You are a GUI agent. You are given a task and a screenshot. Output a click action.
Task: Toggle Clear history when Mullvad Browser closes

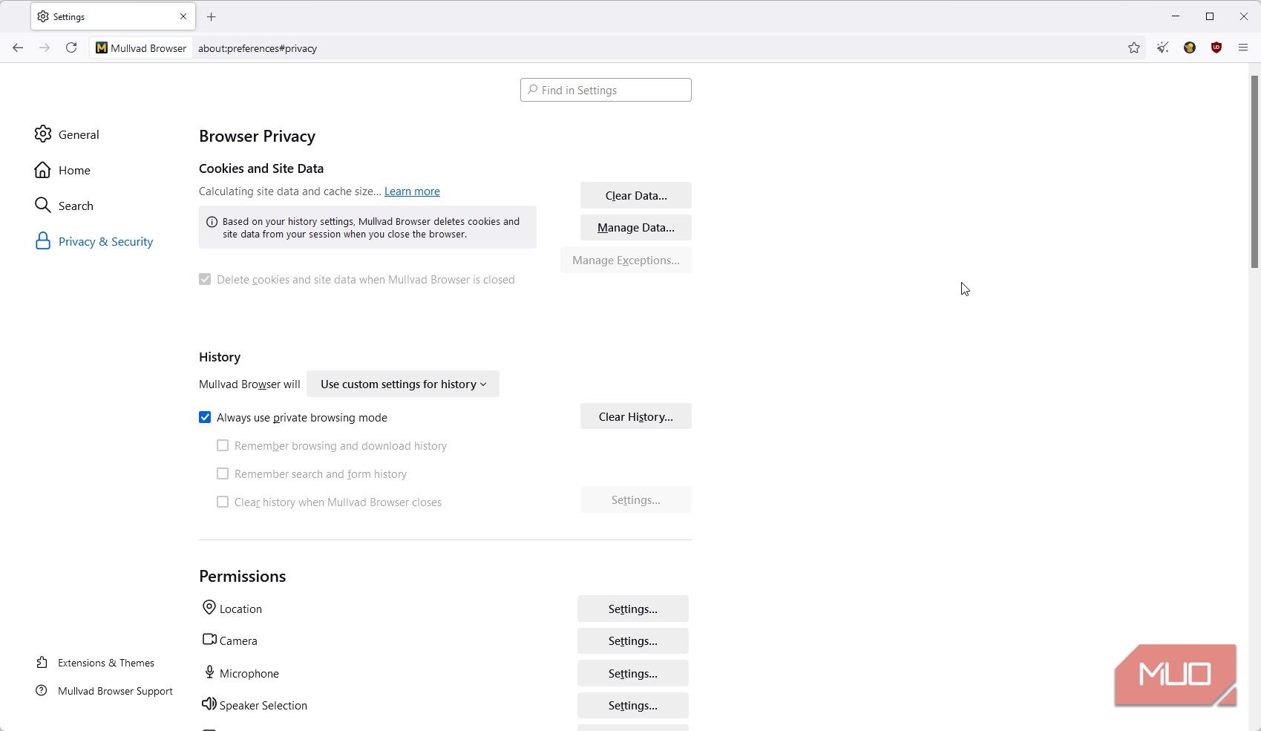[x=223, y=502]
